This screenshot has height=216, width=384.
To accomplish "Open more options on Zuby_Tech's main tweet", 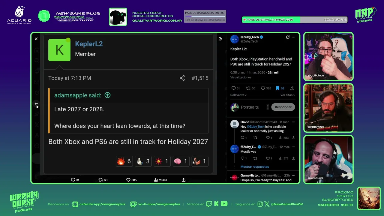I will pos(293,37).
